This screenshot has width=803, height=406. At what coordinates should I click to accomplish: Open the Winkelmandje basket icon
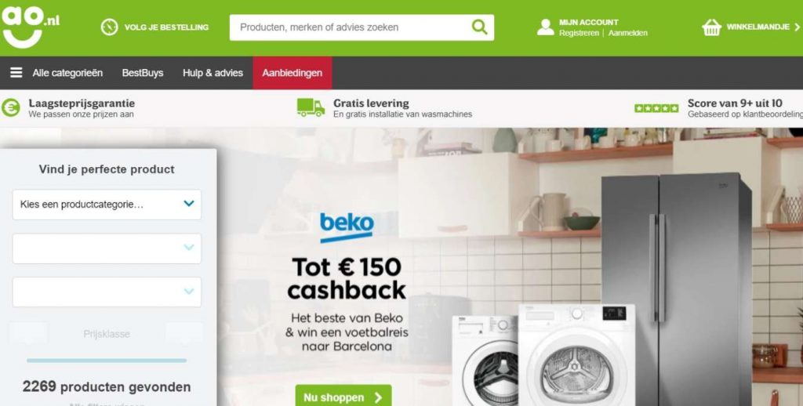pos(711,27)
